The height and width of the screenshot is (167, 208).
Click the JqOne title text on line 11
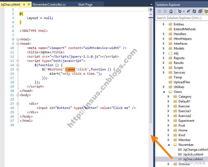(45, 52)
